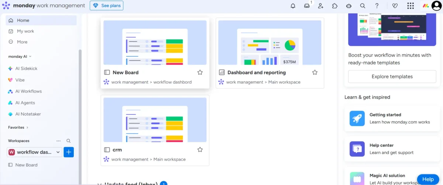Image resolution: width=443 pixels, height=185 pixels.
Task: Click the Dashboard card's Main workspace path
Action: coord(263,82)
